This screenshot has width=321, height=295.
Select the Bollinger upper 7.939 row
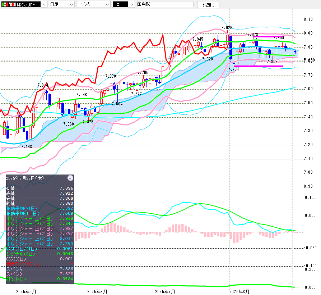40,218
